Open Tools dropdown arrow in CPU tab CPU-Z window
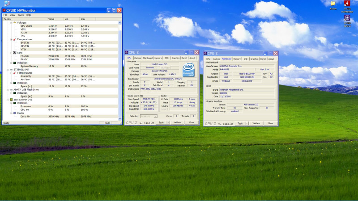 point(168,122)
